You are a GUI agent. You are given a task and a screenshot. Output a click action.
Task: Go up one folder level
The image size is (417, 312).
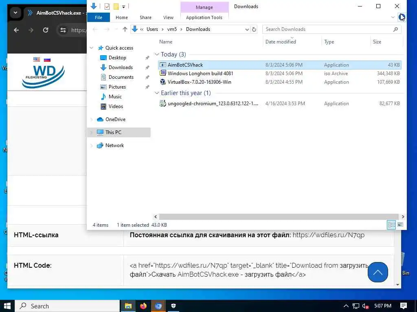coord(125,29)
